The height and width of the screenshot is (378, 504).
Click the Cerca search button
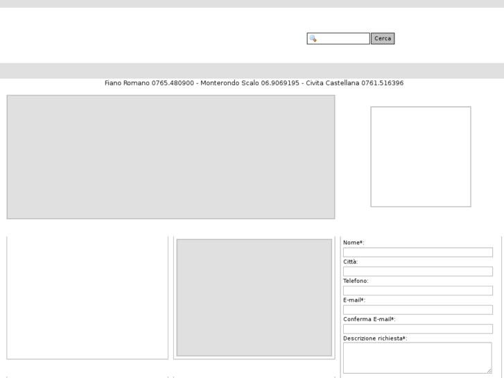tap(383, 39)
